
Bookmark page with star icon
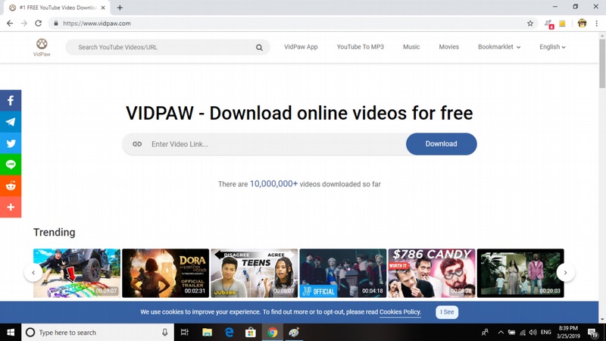[530, 23]
